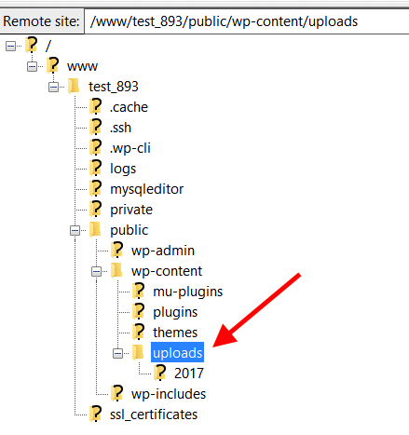The image size is (409, 435).
Task: Select the plugins directory label
Action: click(175, 312)
